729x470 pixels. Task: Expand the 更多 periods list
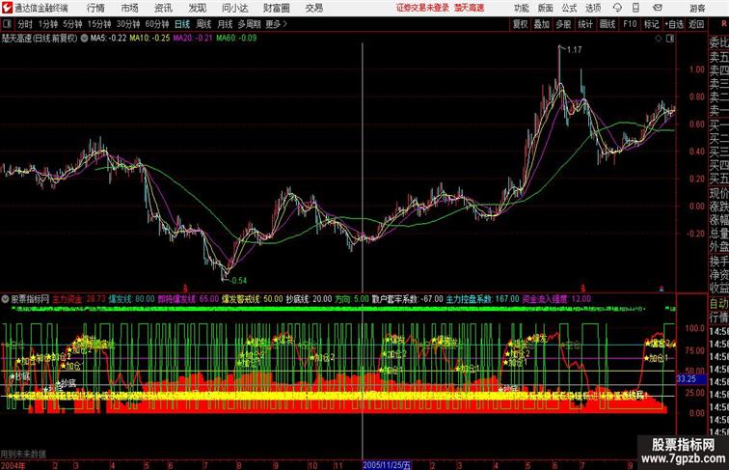(276, 24)
